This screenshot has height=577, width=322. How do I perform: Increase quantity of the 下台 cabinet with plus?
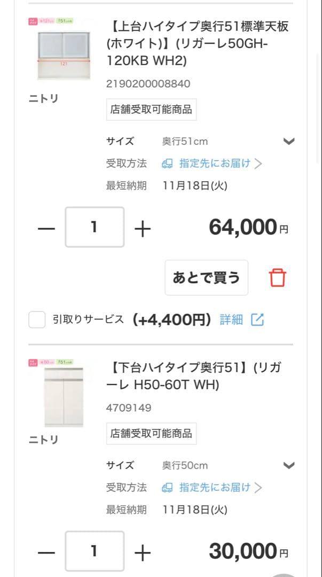coord(142,550)
